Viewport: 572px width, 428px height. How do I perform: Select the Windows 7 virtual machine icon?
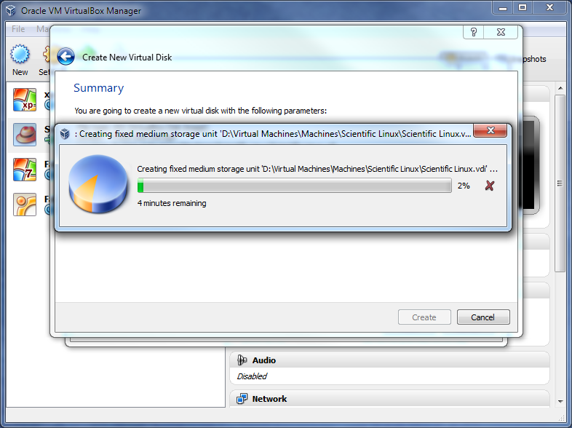coord(25,170)
